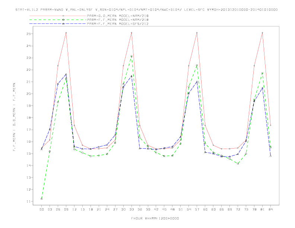Click green circle marker at hour 03
The width and height of the screenshot is (295, 228).
pos(50,151)
